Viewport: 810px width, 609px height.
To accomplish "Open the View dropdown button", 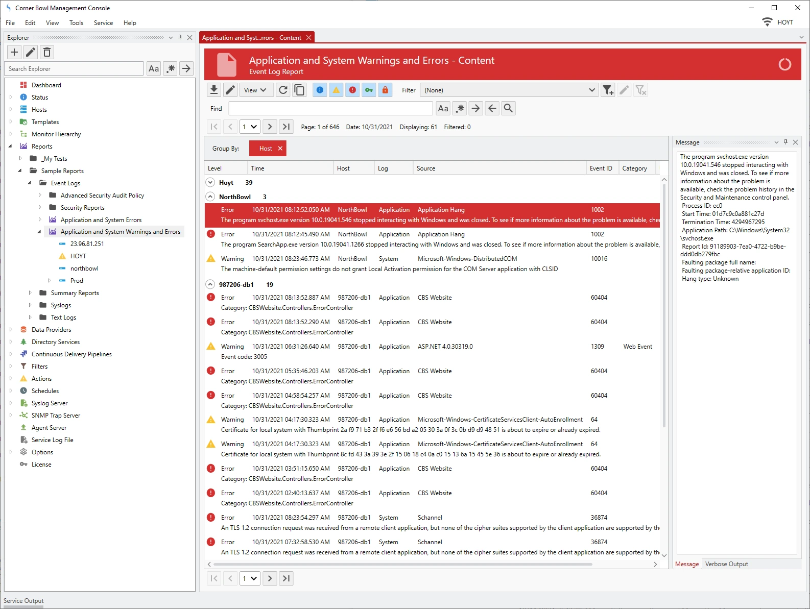I will coord(255,90).
